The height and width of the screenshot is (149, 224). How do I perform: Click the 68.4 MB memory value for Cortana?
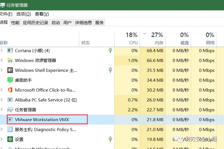tap(155, 51)
